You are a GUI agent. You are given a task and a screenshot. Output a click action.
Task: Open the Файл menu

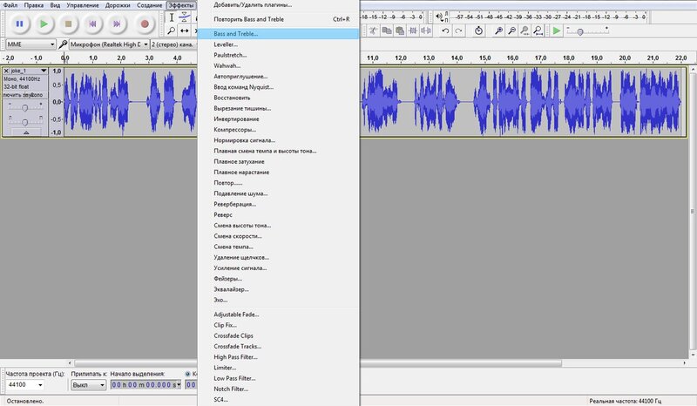pos(10,5)
